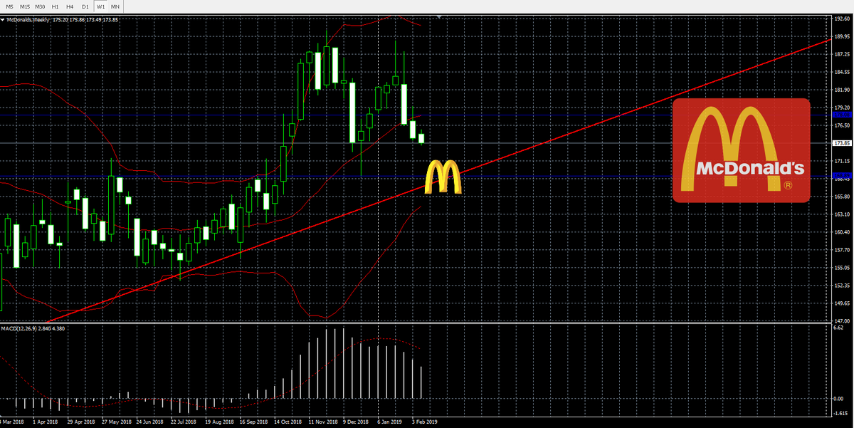Image resolution: width=854 pixels, height=428 pixels.
Task: Click the chart shift triangle marker at top
Action: (x=440, y=16)
